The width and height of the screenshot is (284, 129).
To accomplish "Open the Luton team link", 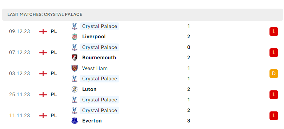I will coord(89,89).
